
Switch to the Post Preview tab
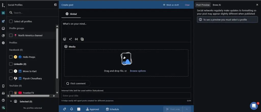[x=203, y=5]
